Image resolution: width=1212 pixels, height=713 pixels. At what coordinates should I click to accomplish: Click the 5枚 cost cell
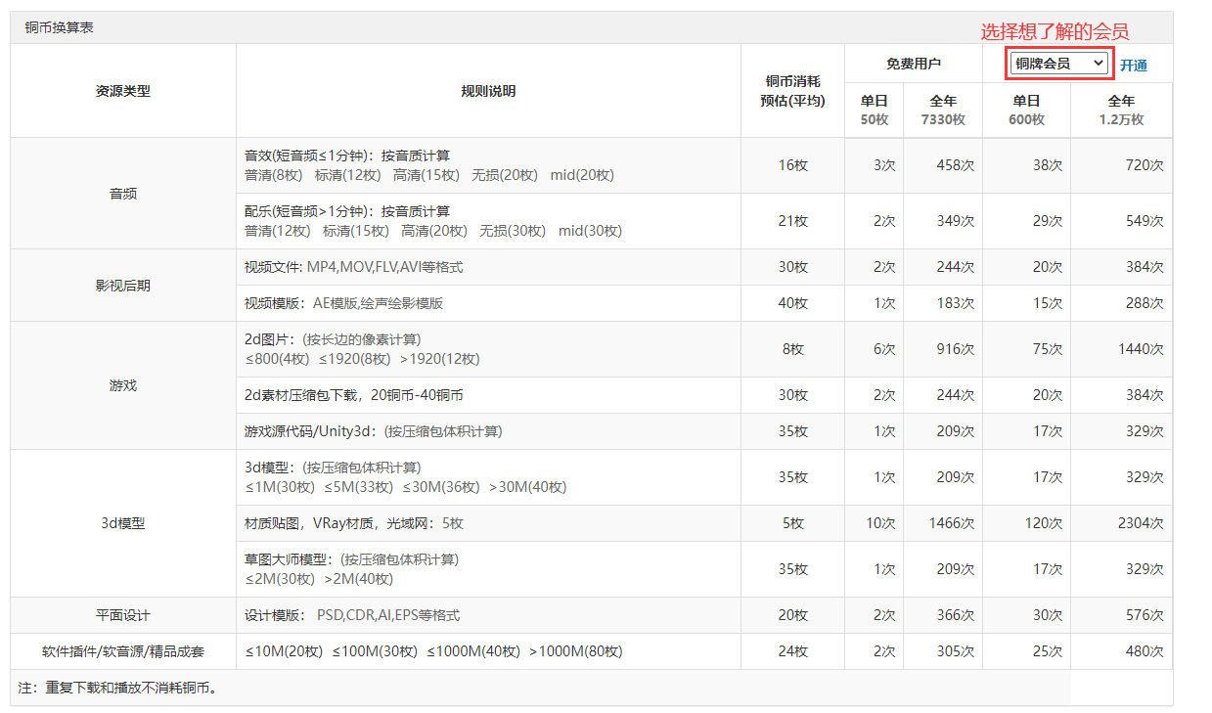click(x=792, y=523)
